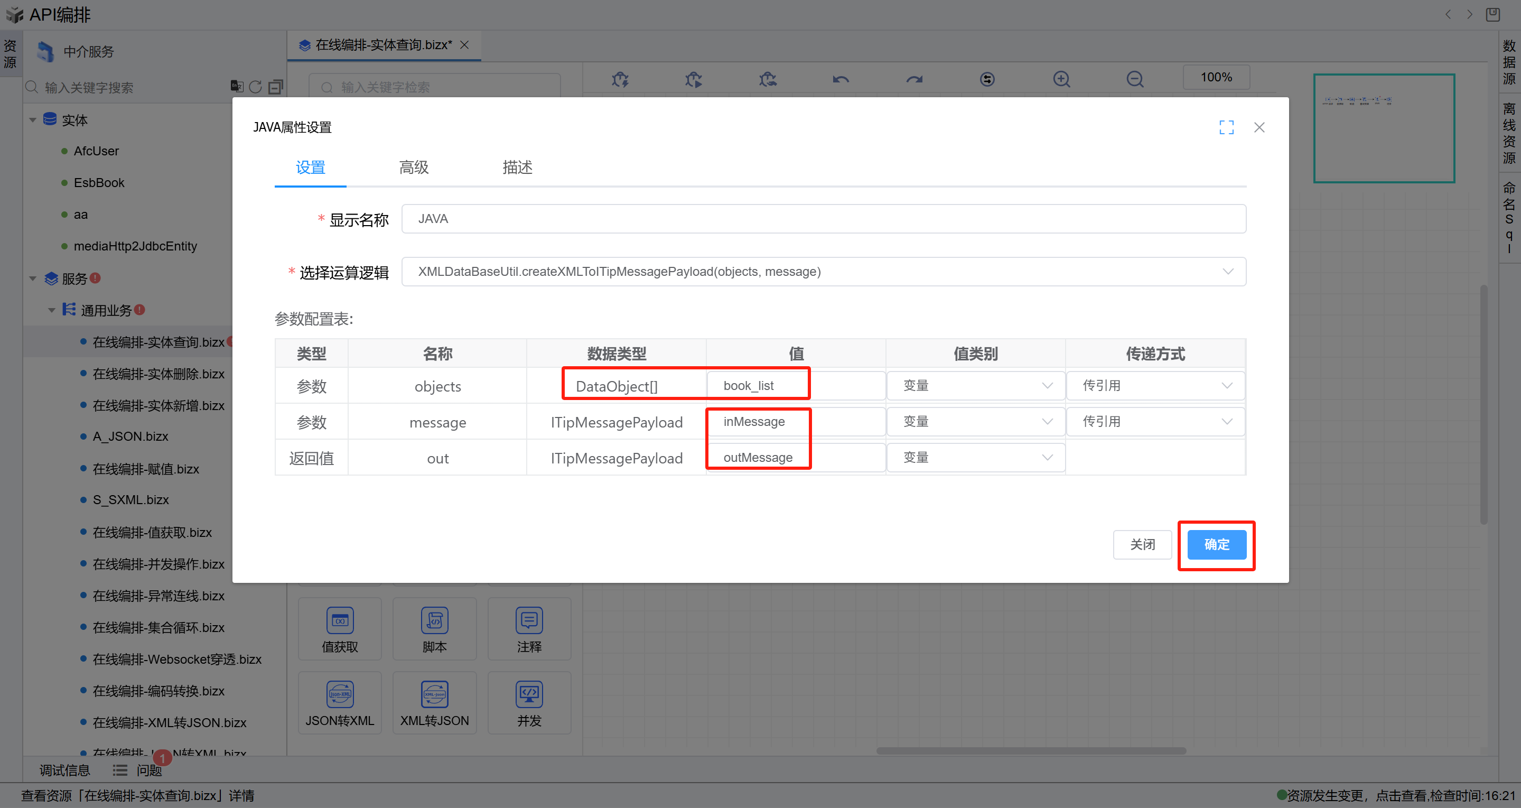
Task: Click the fullscreen icon in JAVA dialog
Action: (x=1226, y=127)
